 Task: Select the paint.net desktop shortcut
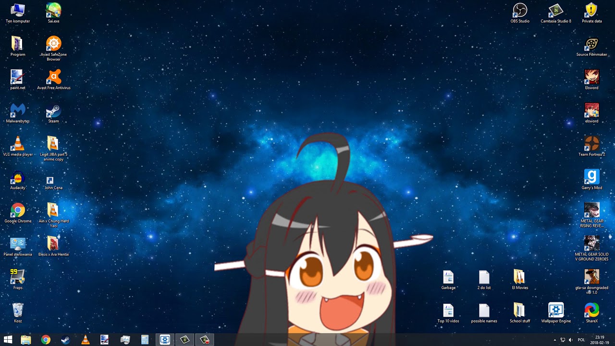tap(18, 80)
